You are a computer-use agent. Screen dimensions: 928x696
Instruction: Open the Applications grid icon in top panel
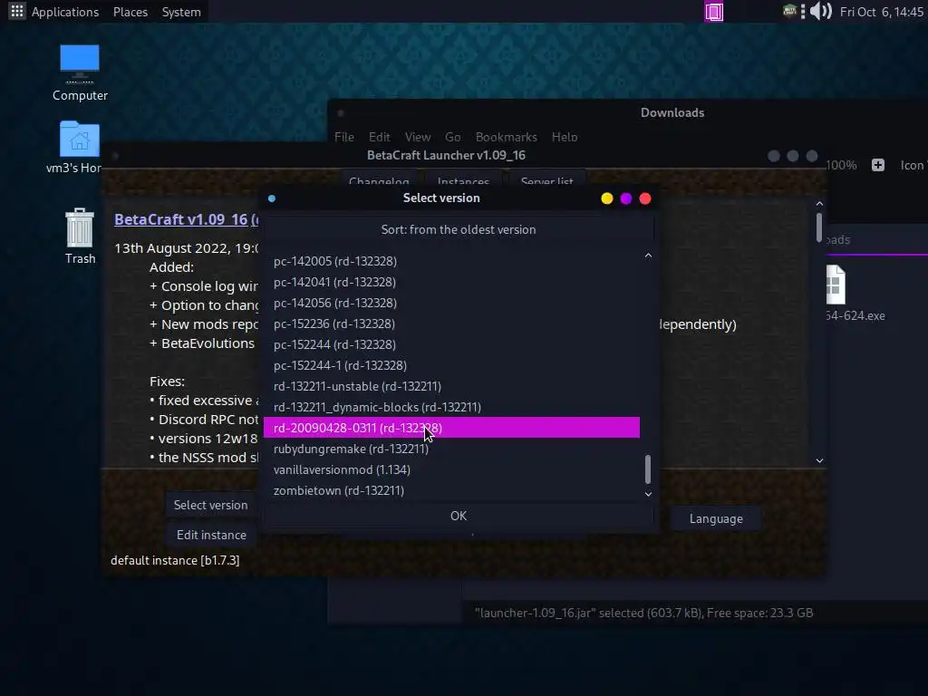[x=16, y=11]
